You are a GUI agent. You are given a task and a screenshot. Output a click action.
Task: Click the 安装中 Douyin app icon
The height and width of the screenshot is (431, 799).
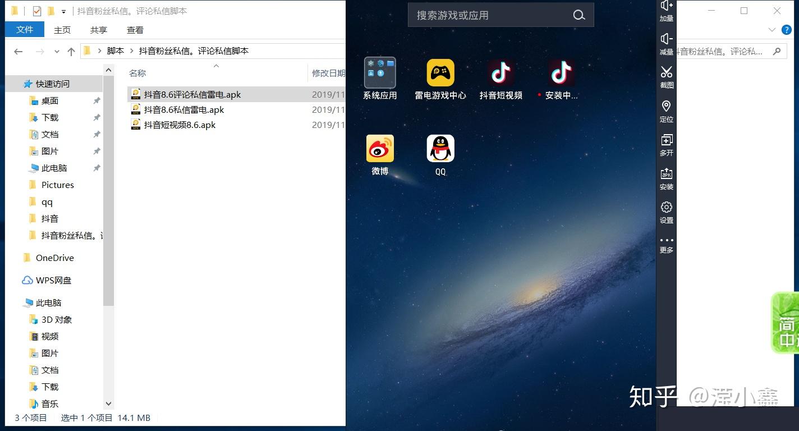point(561,73)
